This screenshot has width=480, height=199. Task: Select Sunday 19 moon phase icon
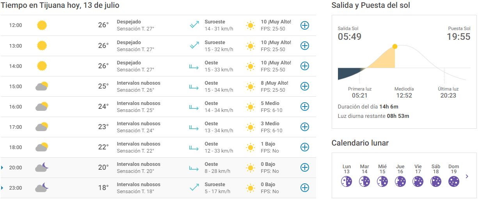[453, 181]
